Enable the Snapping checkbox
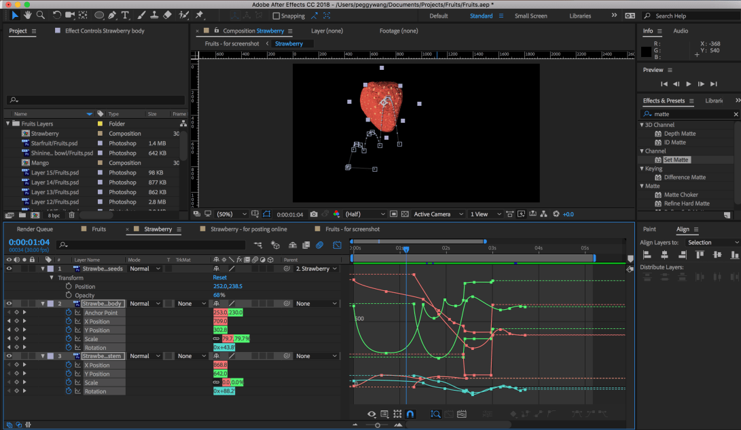 (x=276, y=16)
